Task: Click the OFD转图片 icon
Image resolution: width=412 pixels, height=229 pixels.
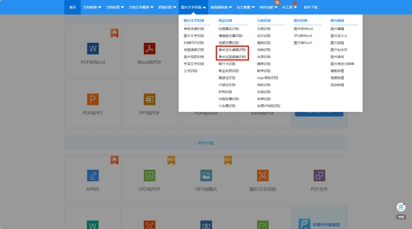Action: click(206, 175)
